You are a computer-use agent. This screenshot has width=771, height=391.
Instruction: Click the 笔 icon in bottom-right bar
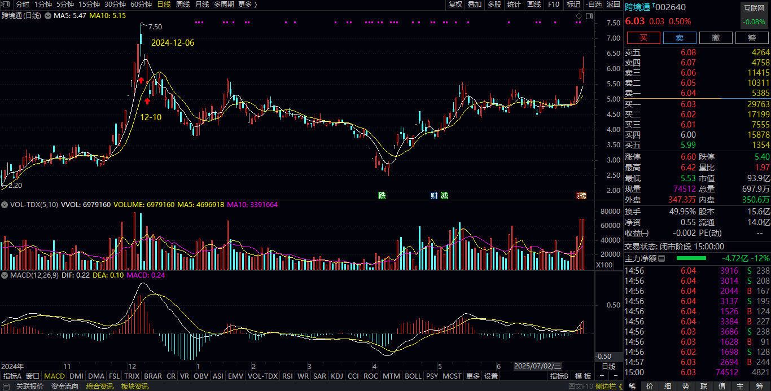click(x=632, y=386)
